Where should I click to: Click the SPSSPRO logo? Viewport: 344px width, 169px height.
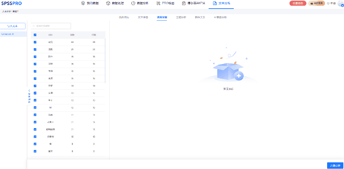(11, 3)
